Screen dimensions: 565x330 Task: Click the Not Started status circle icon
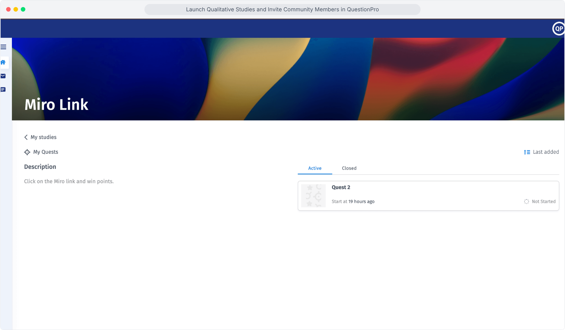(x=527, y=202)
